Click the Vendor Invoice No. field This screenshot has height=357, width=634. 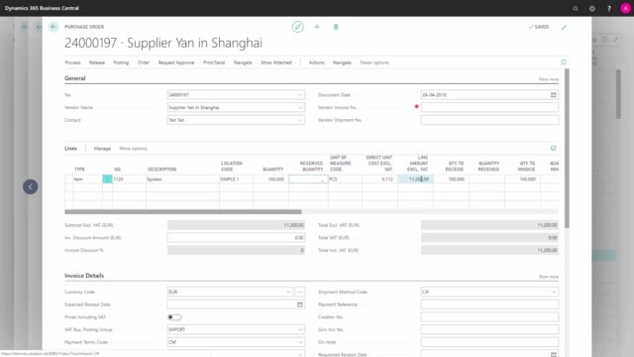[x=489, y=107]
